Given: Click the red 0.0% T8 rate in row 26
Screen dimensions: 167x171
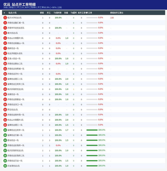Looking at the screenshot, I should pos(58,145).
